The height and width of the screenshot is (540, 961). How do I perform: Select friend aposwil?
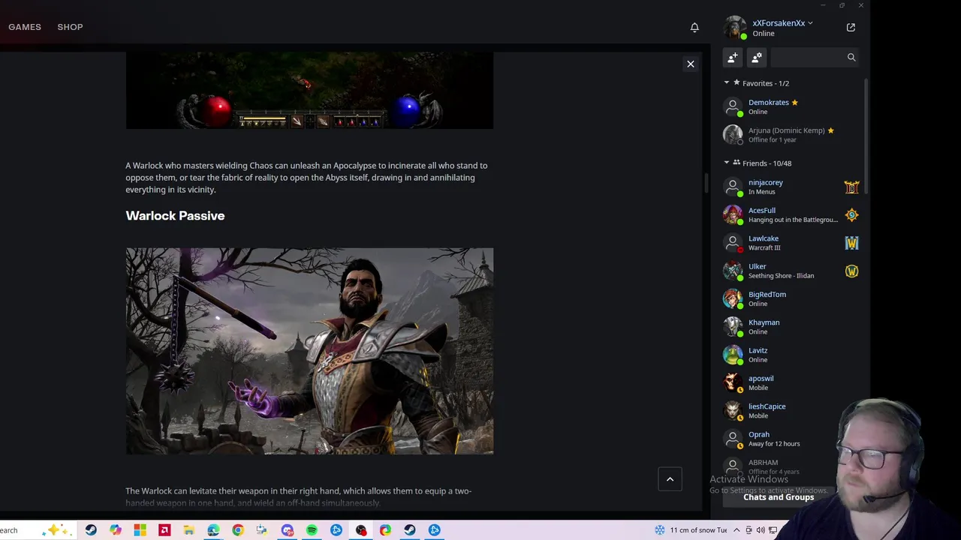click(x=791, y=382)
